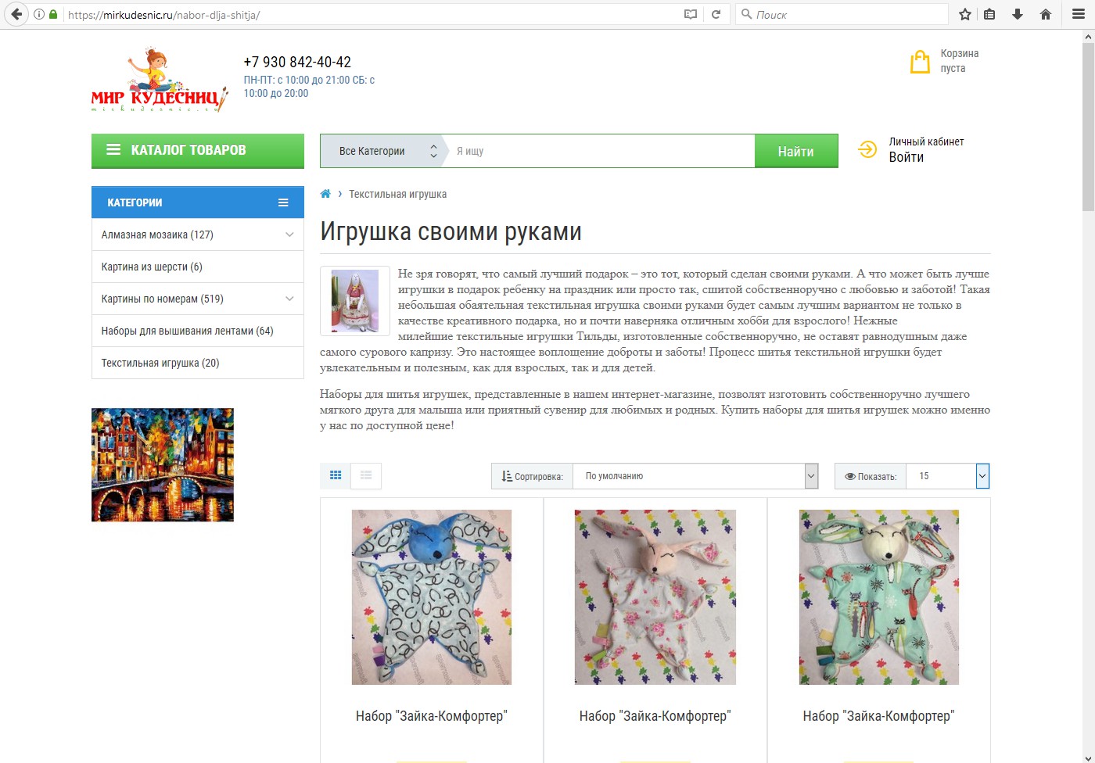
Task: Open Картины по номерам (519) category
Action: click(163, 299)
